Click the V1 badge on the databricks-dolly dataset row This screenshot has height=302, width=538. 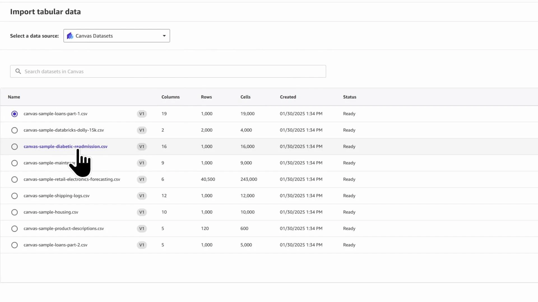click(142, 130)
